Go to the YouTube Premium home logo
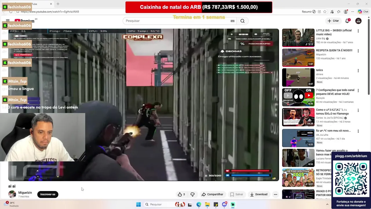Viewport: 371px width, 209px height. 25,21
